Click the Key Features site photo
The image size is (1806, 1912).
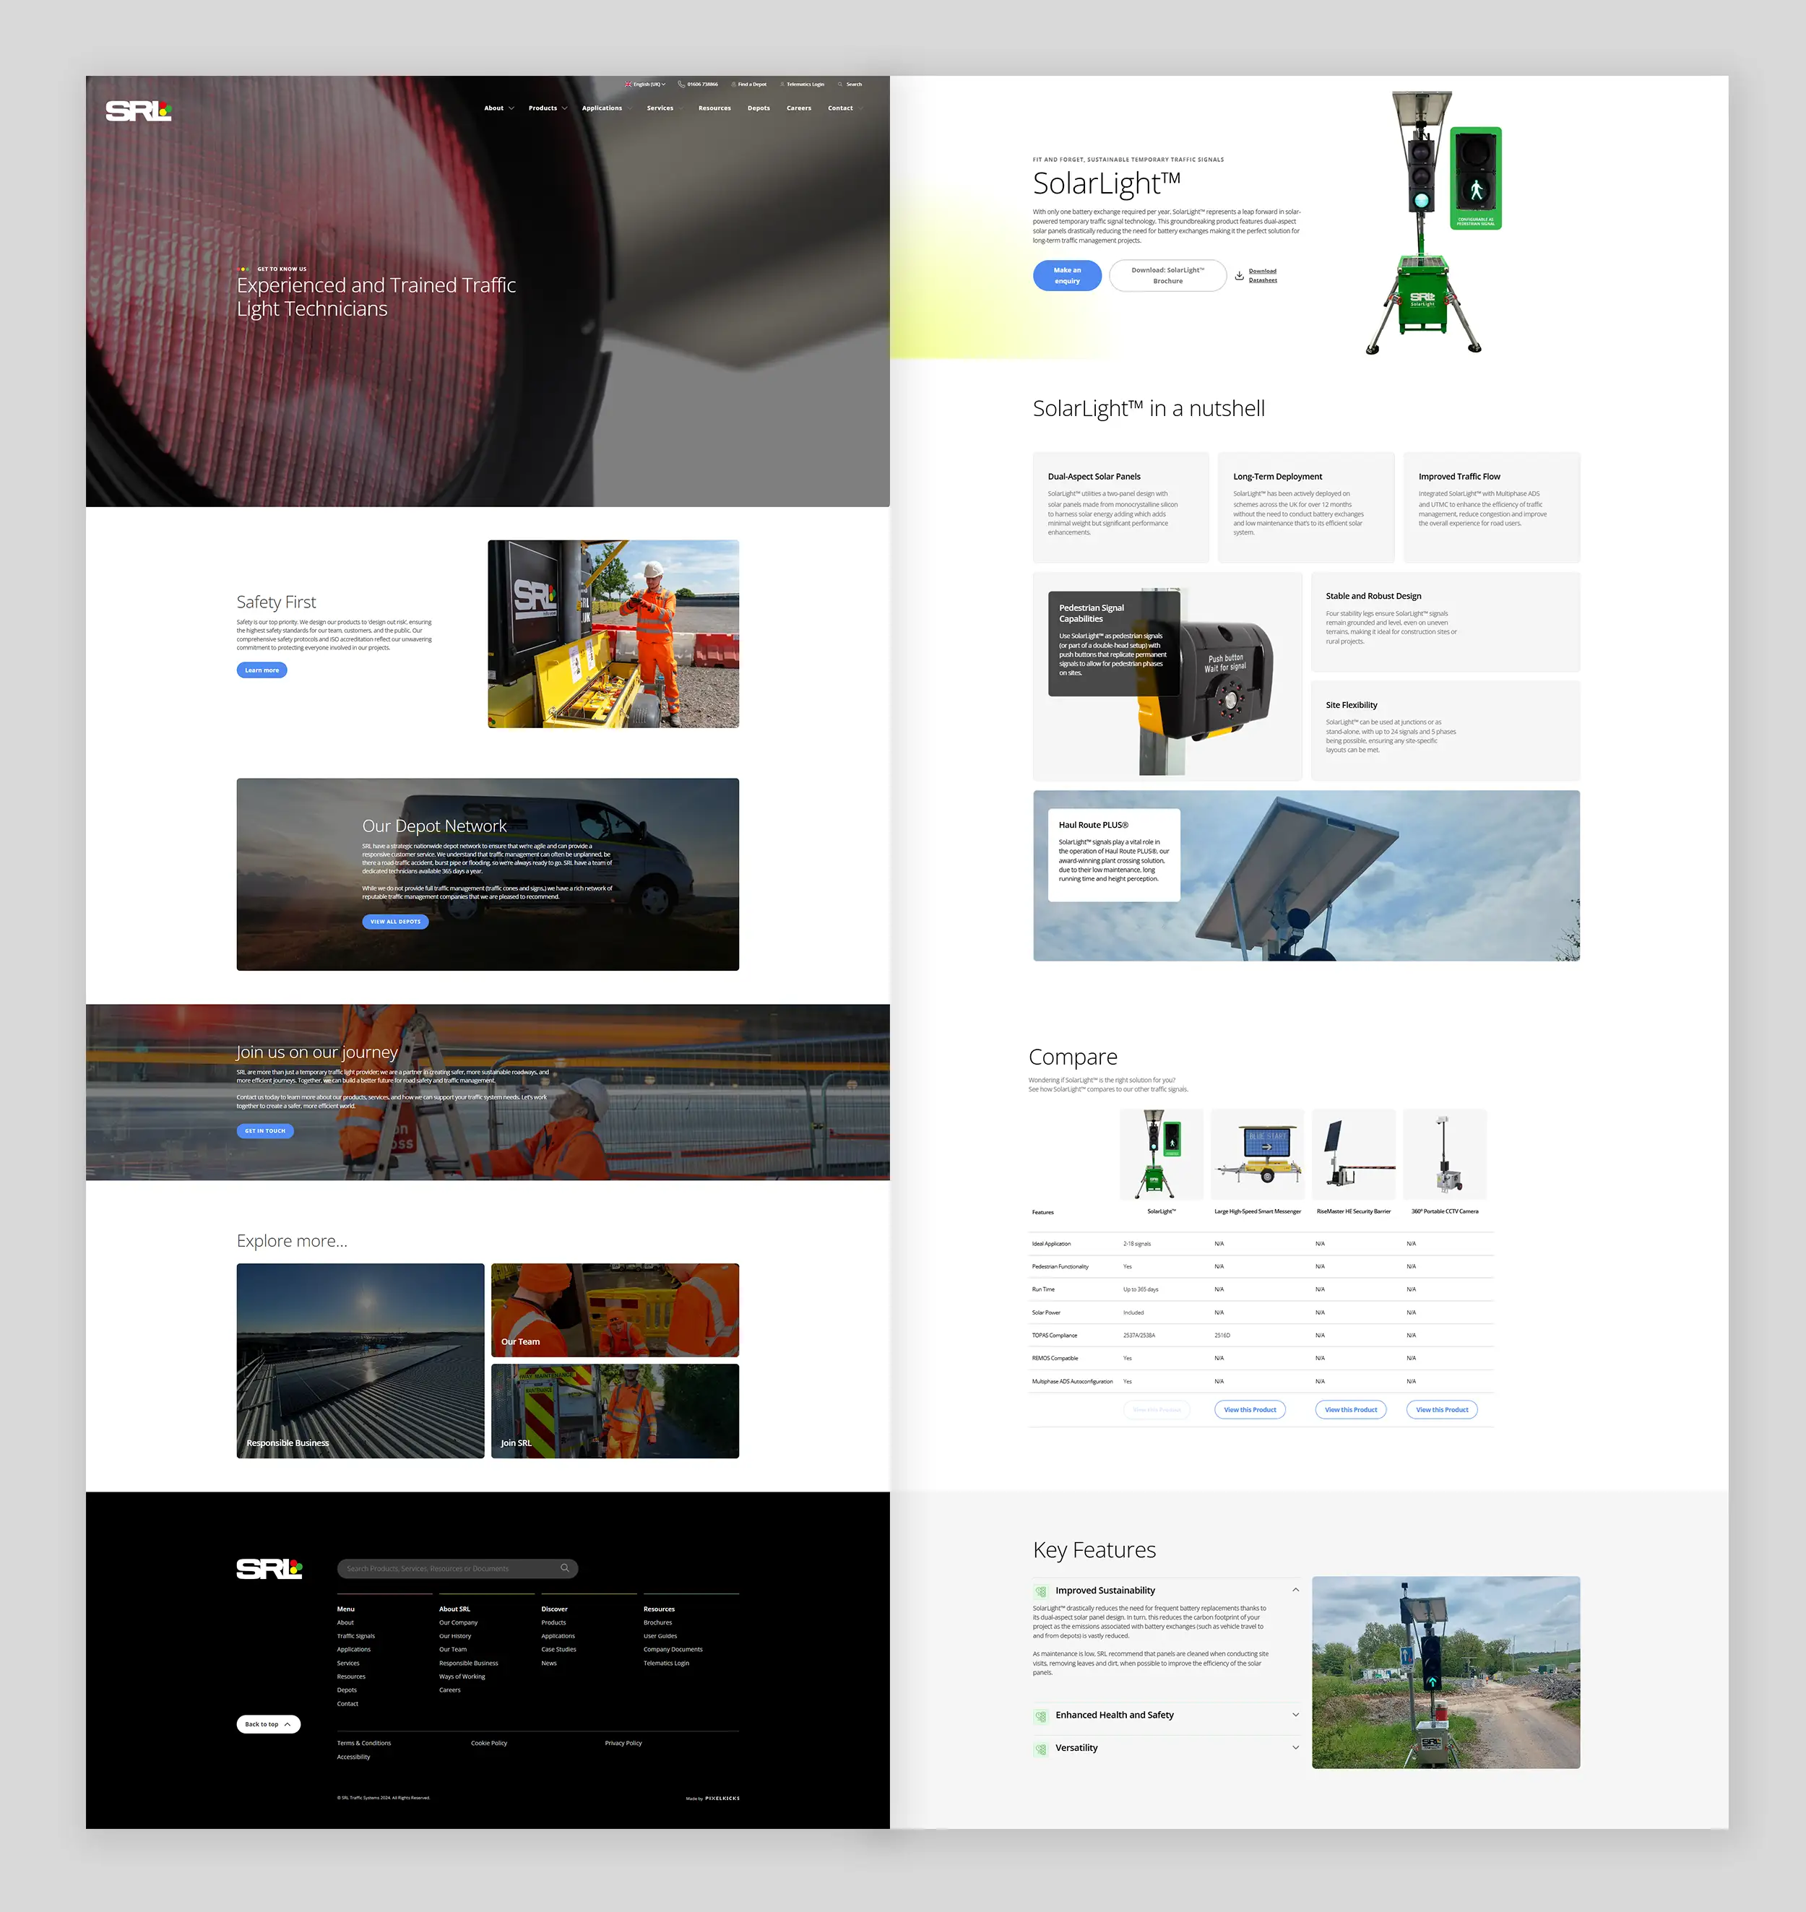[x=1446, y=1672]
